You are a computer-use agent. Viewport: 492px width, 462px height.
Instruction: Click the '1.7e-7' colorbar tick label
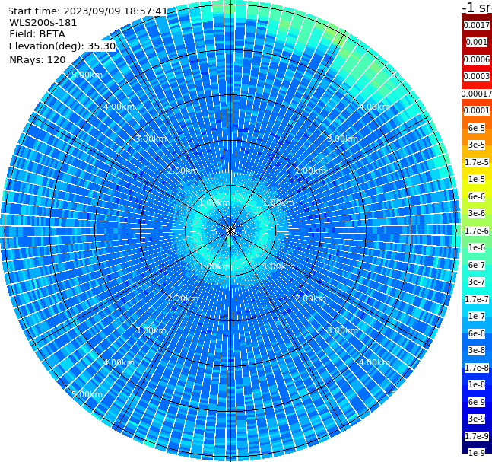pos(477,299)
